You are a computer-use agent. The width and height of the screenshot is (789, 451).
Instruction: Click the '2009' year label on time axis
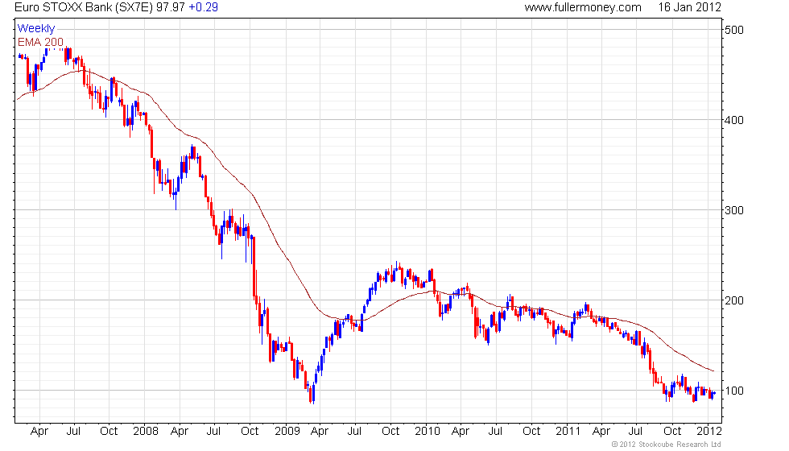coord(287,432)
